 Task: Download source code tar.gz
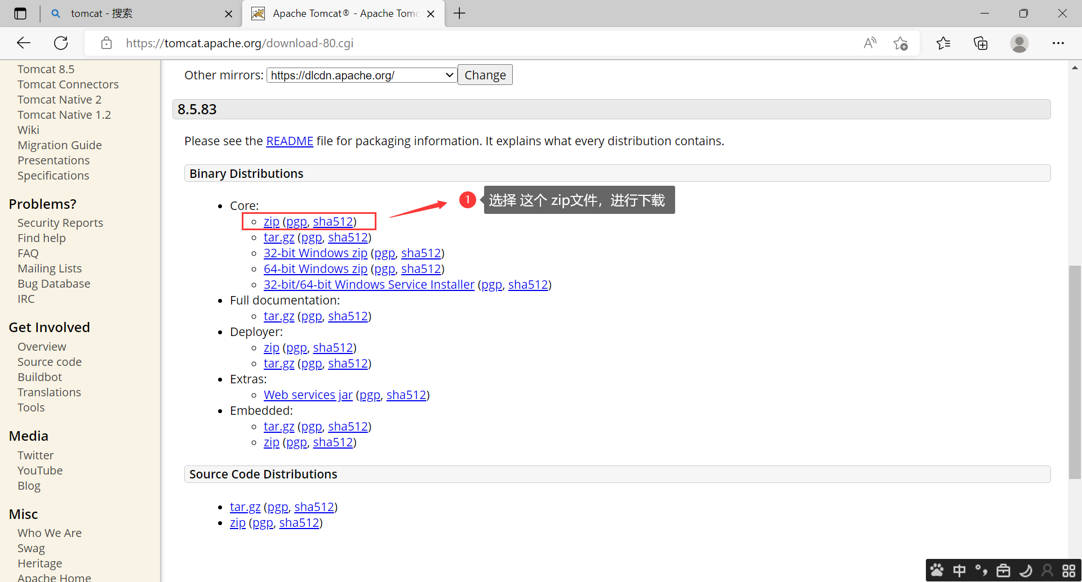coord(245,507)
